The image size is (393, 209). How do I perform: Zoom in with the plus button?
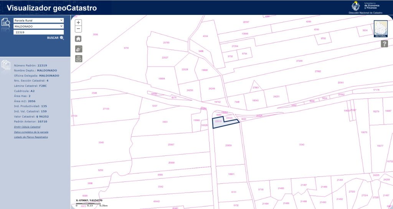[x=78, y=23]
